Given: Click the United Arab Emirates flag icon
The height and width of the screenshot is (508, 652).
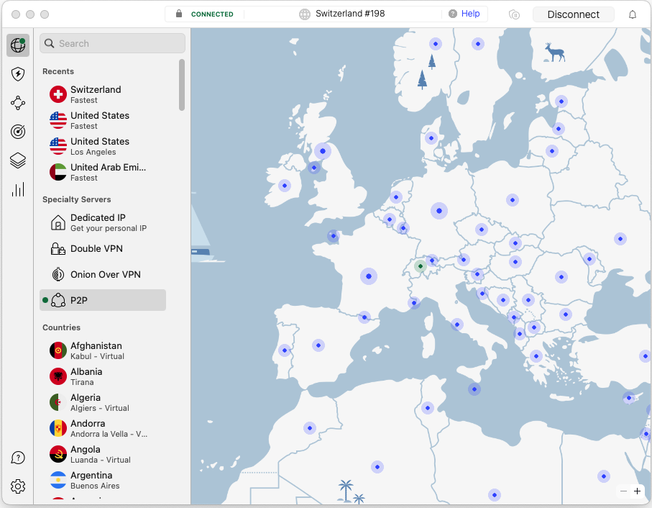Looking at the screenshot, I should (x=58, y=172).
